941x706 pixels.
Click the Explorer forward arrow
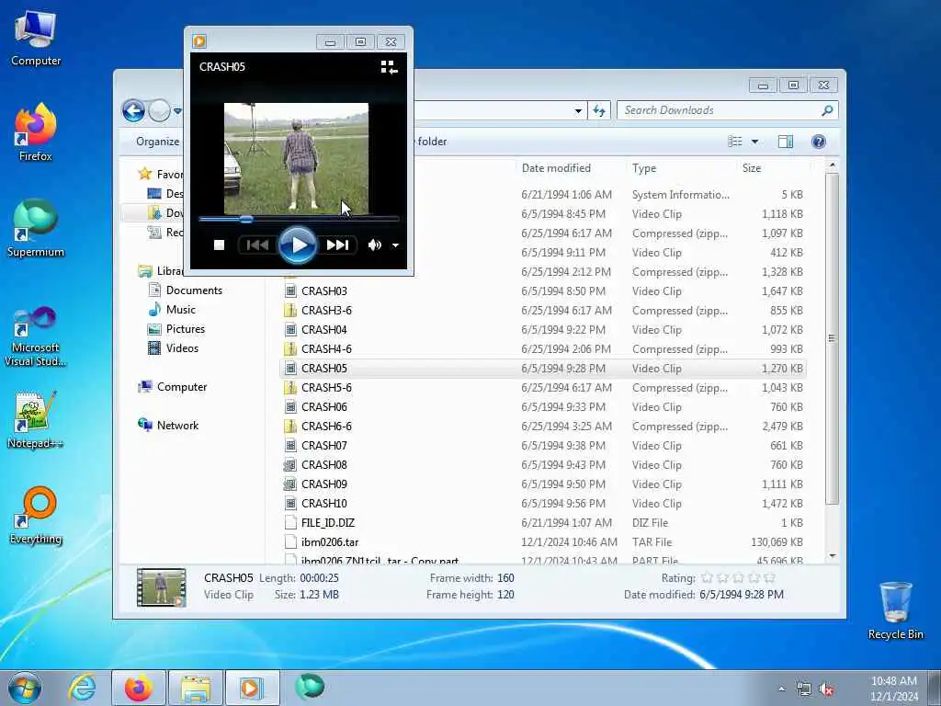159,111
